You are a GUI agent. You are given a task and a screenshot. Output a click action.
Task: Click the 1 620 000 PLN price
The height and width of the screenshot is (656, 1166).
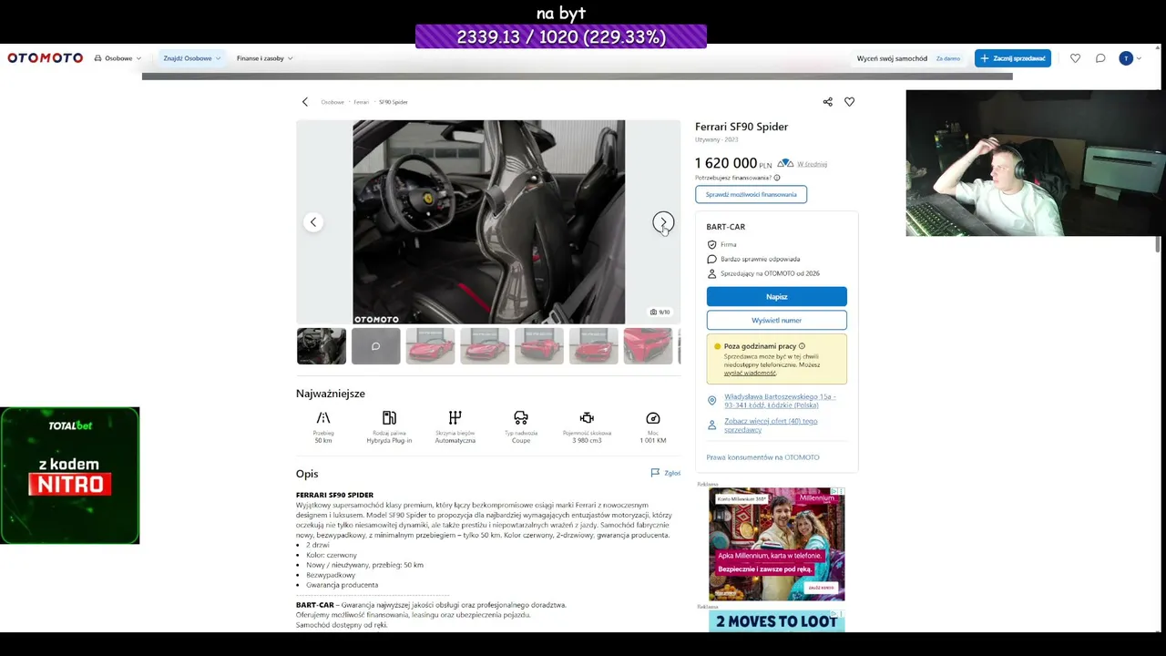733,163
